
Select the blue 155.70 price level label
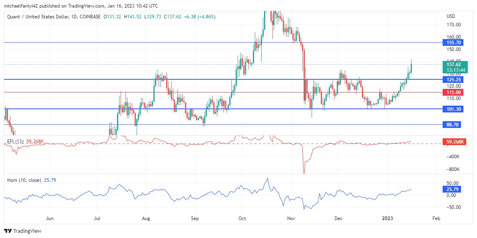click(x=453, y=43)
